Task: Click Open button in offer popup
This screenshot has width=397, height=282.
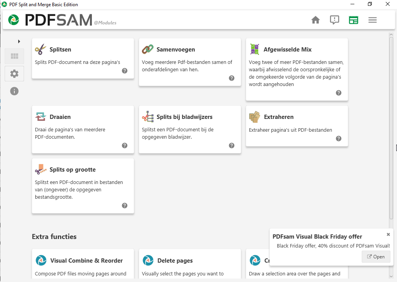Action: tap(376, 256)
